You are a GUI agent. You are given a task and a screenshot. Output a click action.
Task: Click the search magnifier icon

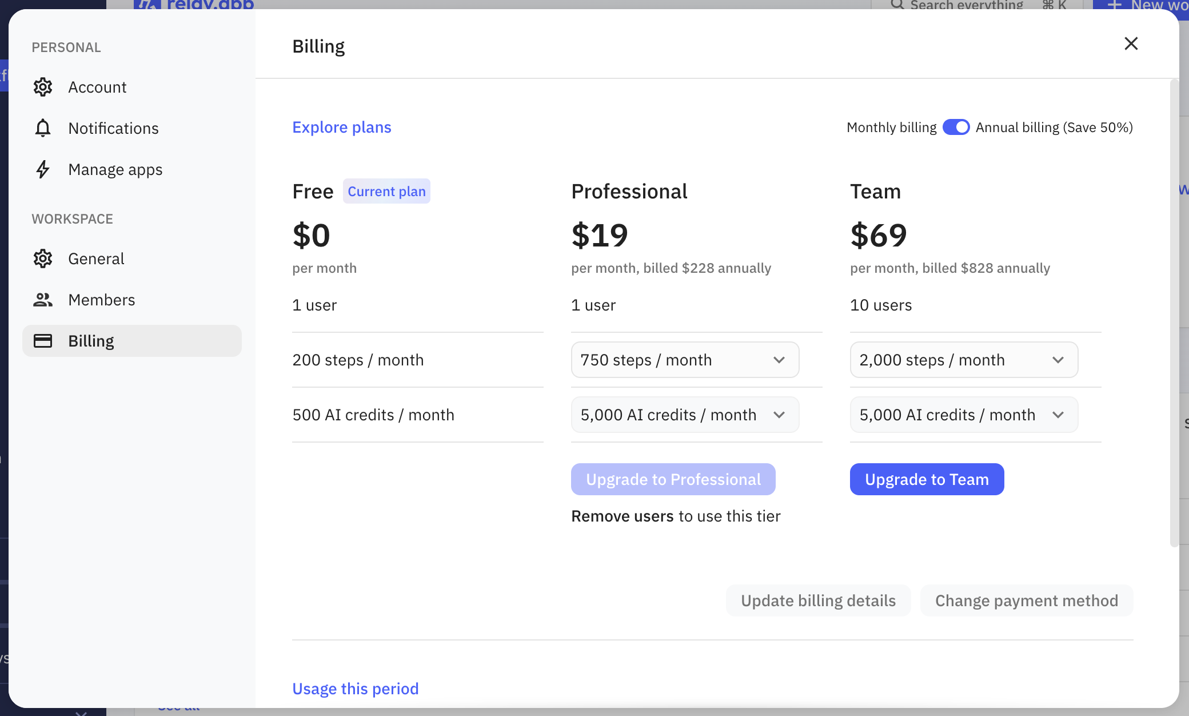pos(897,5)
